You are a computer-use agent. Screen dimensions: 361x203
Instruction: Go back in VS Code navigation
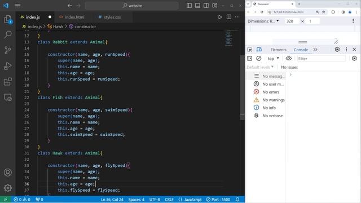click(x=69, y=6)
